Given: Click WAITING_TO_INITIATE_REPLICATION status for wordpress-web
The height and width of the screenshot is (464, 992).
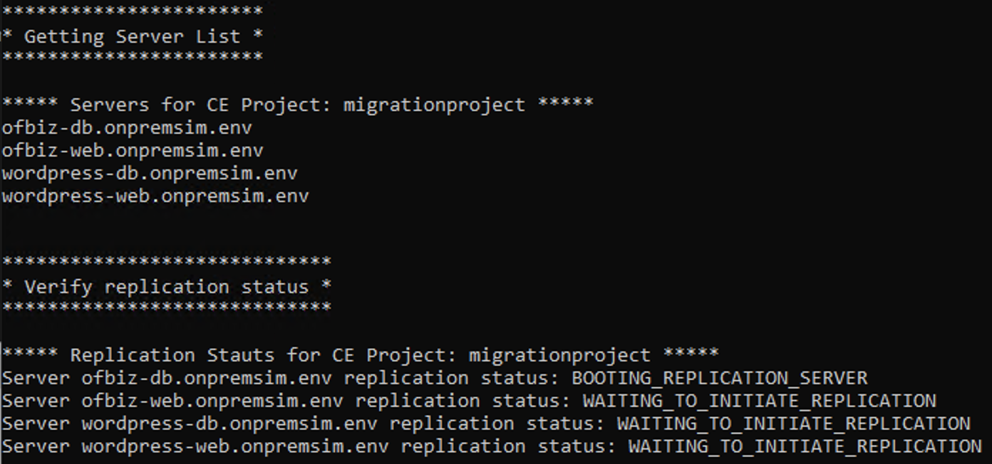Looking at the screenshot, I should (x=805, y=446).
